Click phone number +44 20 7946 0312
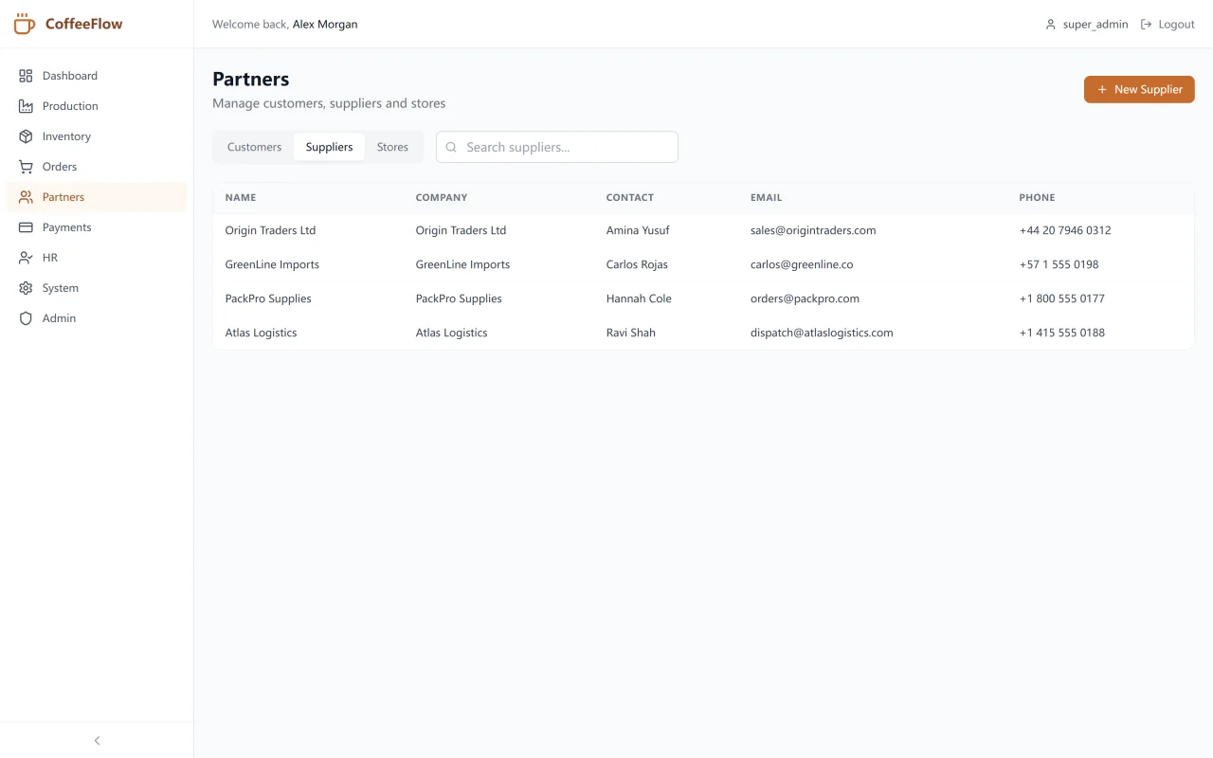 (1065, 230)
